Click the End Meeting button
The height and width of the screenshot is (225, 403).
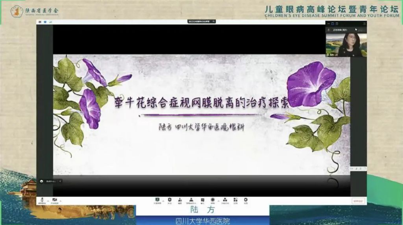[x=358, y=201]
